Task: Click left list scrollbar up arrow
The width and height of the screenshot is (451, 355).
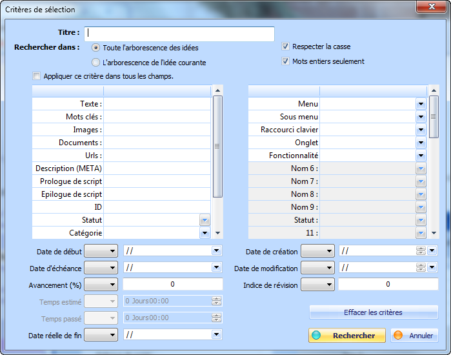Action: click(x=217, y=90)
